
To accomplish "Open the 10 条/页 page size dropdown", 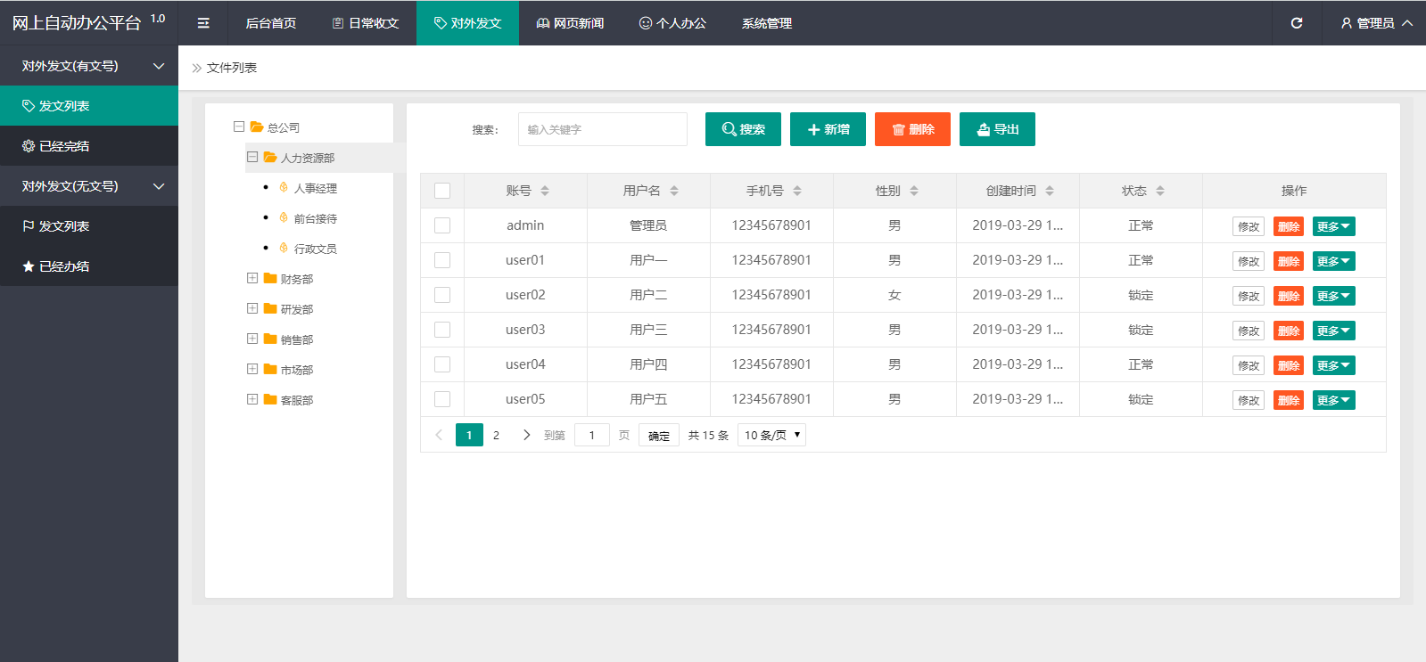I will click(771, 435).
